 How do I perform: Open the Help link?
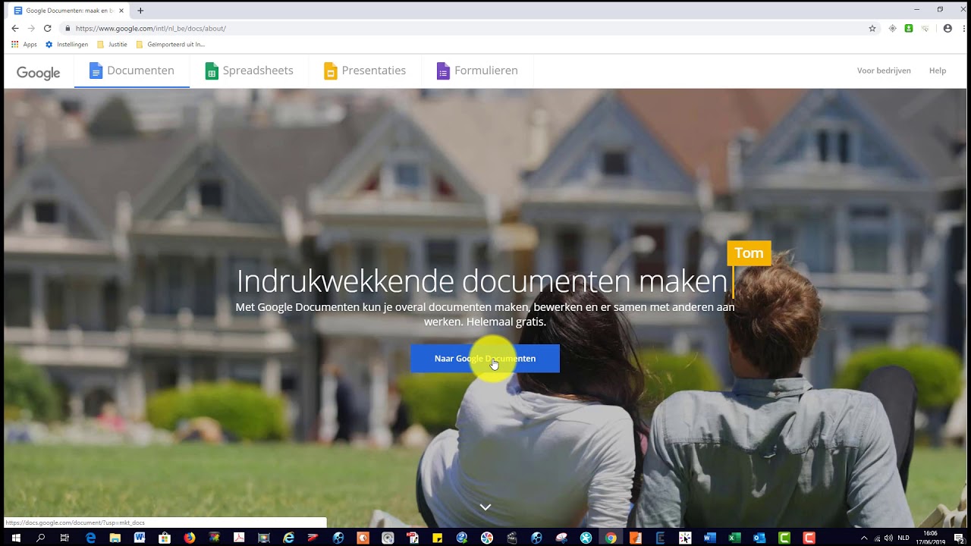[x=938, y=71]
